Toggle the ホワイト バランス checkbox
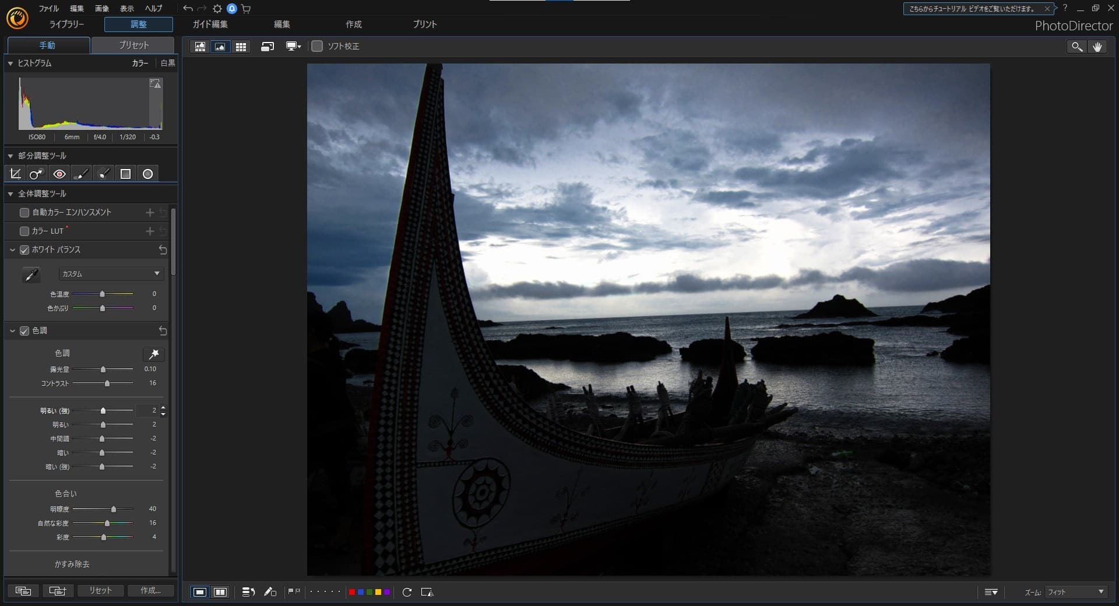 point(24,250)
